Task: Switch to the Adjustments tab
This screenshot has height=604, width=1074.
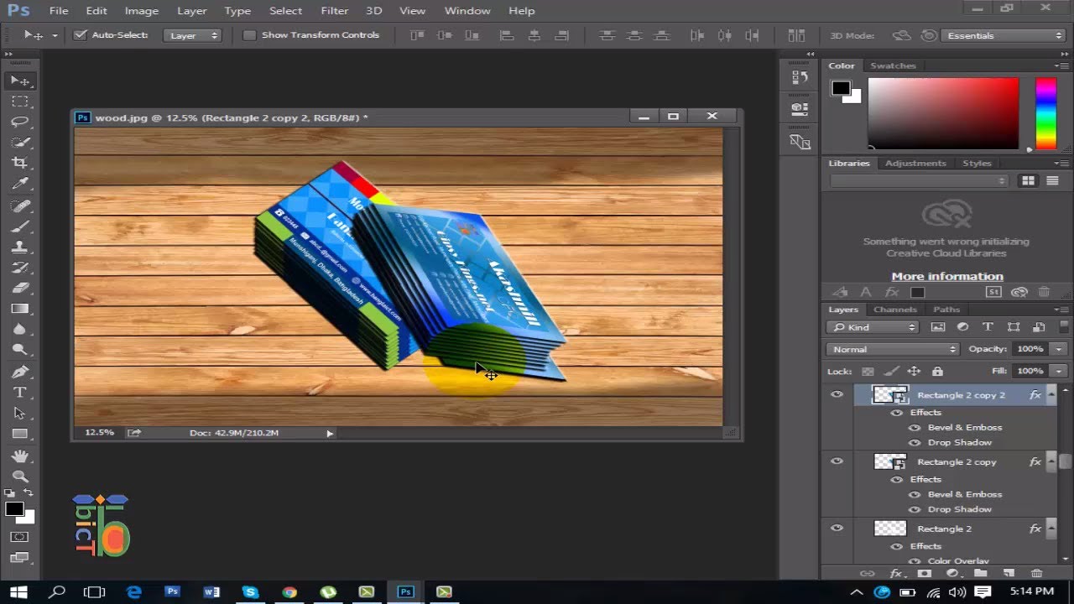Action: click(915, 163)
